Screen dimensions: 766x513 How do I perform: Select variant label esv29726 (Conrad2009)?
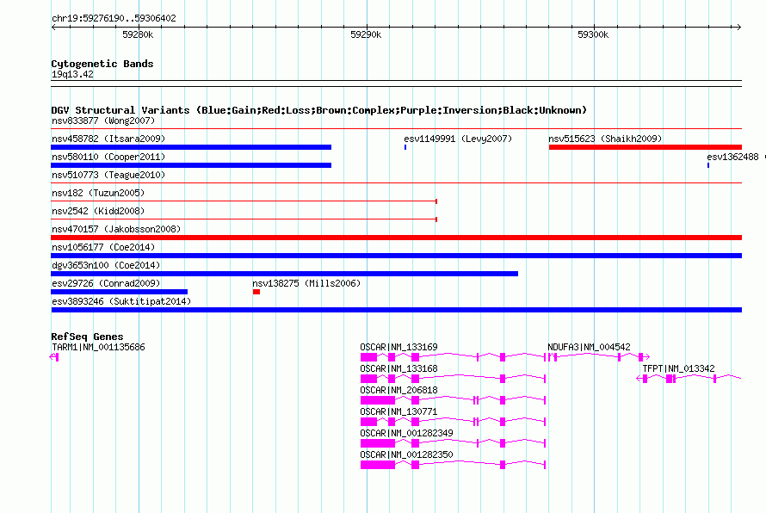tap(106, 283)
